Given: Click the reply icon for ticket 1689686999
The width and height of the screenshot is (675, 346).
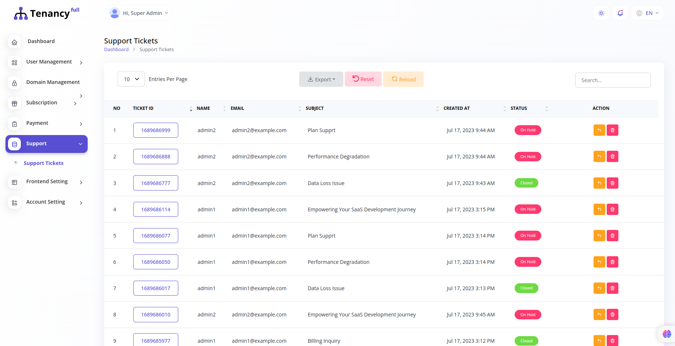Looking at the screenshot, I should pos(599,130).
